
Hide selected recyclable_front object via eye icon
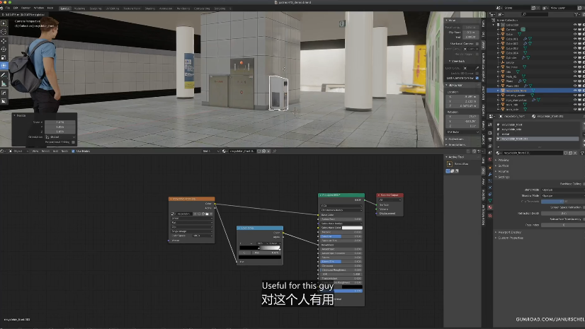pos(575,91)
